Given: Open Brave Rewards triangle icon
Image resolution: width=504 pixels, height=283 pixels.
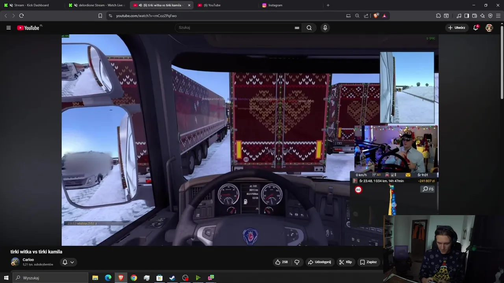Looking at the screenshot, I should [384, 16].
